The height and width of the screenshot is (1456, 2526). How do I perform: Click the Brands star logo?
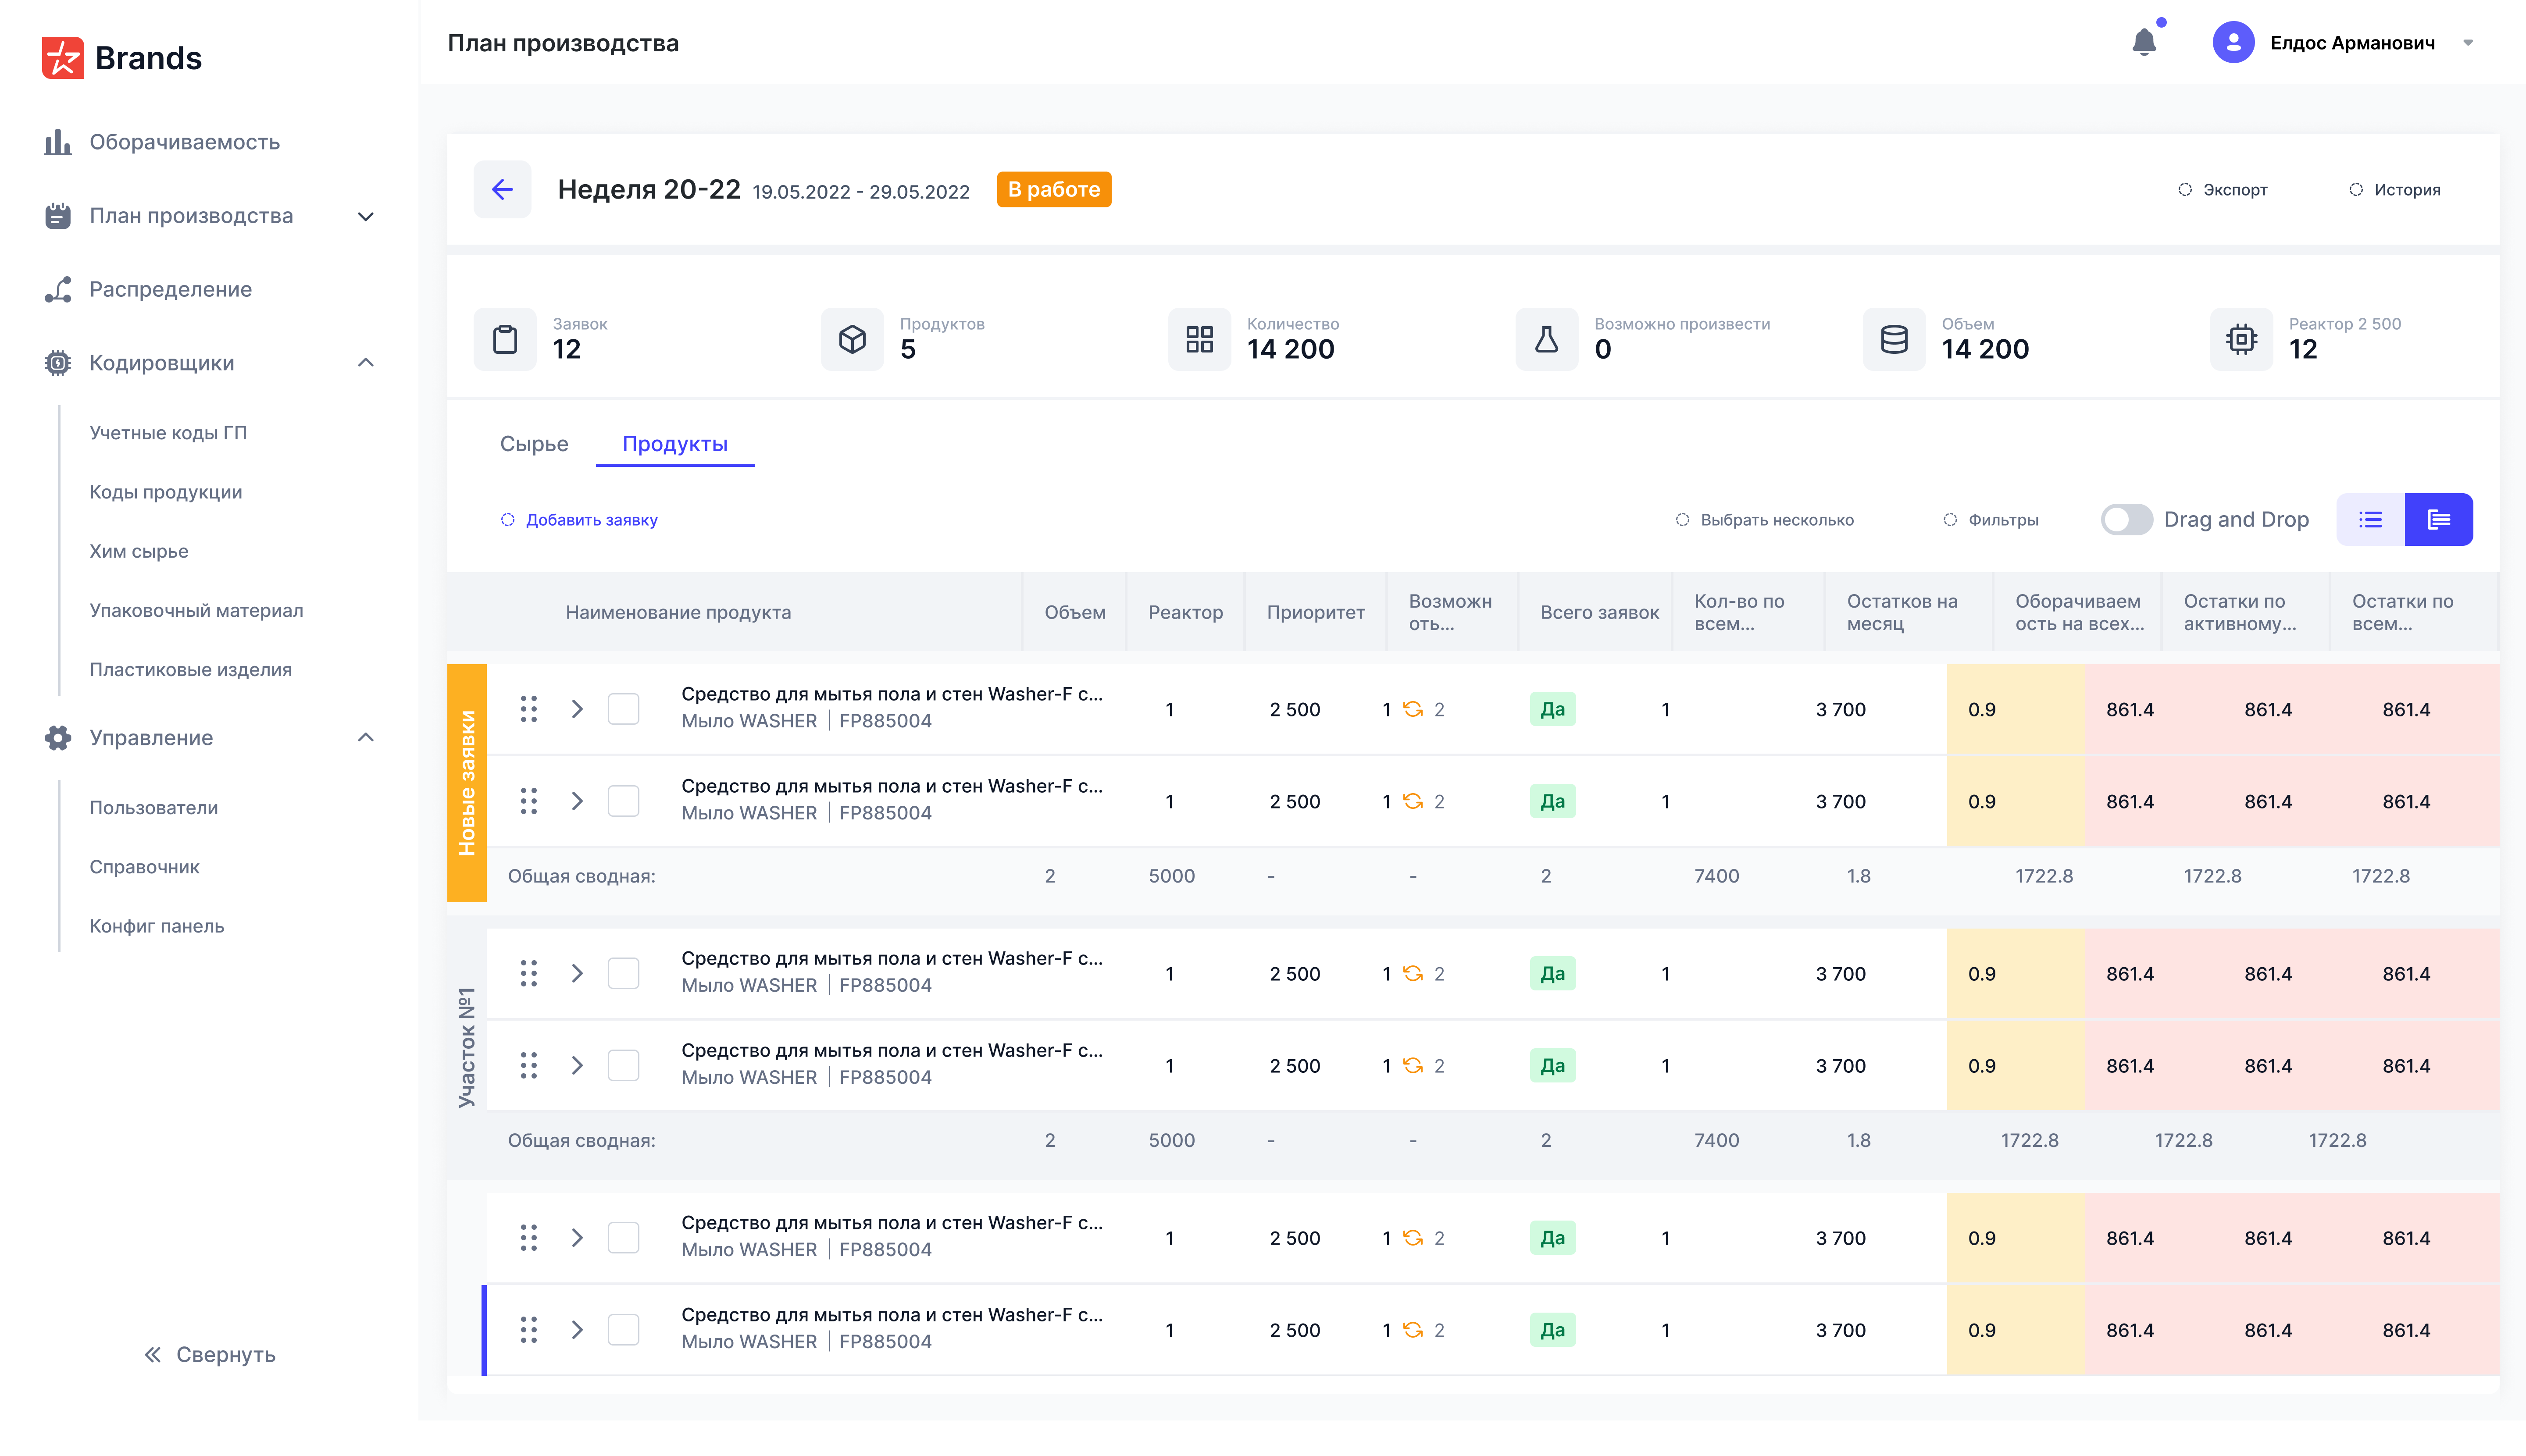click(62, 58)
